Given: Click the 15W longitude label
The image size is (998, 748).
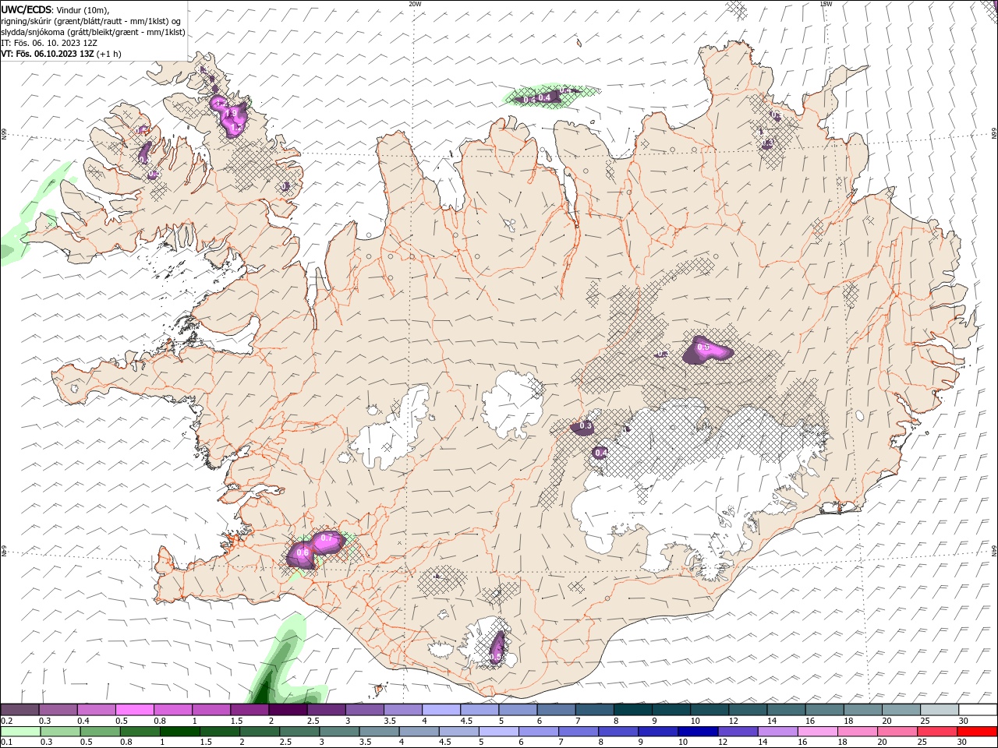Looking at the screenshot, I should (826, 4).
